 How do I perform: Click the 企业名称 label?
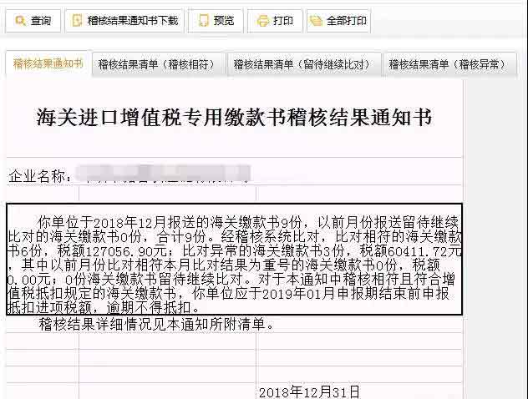(x=40, y=176)
